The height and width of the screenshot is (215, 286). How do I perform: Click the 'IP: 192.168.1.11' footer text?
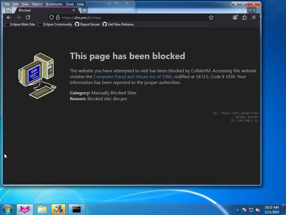(244, 120)
